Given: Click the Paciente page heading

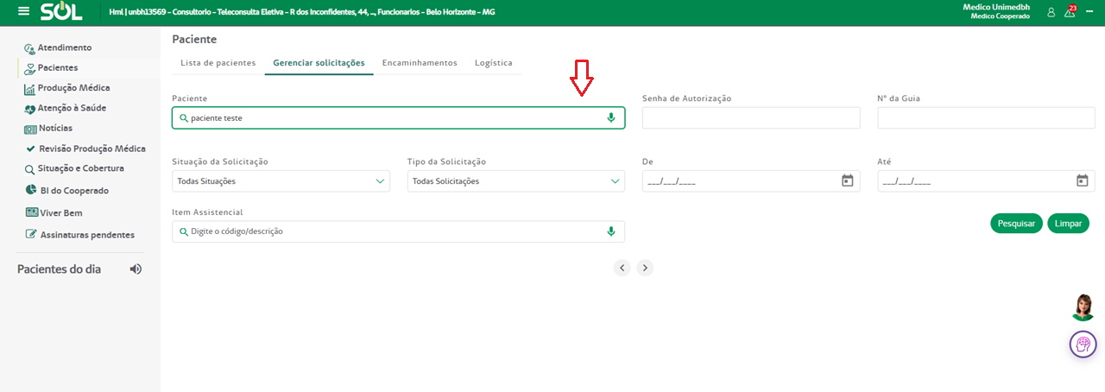Looking at the screenshot, I should pyautogui.click(x=194, y=39).
